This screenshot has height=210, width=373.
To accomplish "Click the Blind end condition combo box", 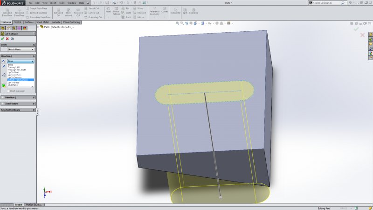I will click(x=21, y=61).
